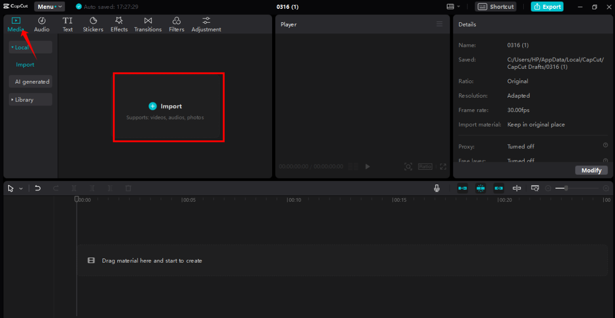This screenshot has width=615, height=318.
Task: Click the Proxy help icon
Action: coord(605,145)
